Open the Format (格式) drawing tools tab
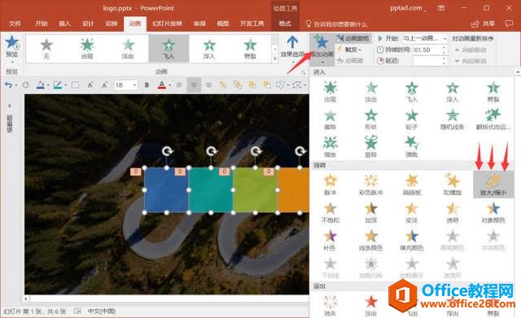 (x=285, y=24)
